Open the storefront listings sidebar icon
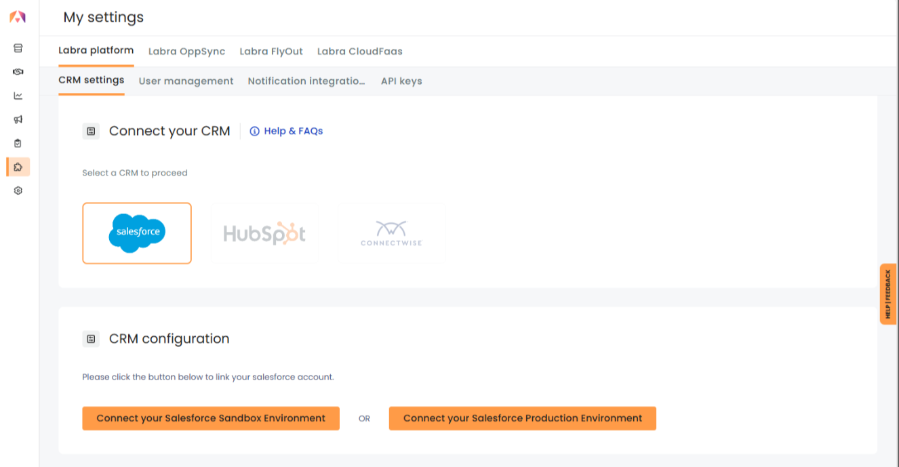This screenshot has width=899, height=467. [x=18, y=48]
